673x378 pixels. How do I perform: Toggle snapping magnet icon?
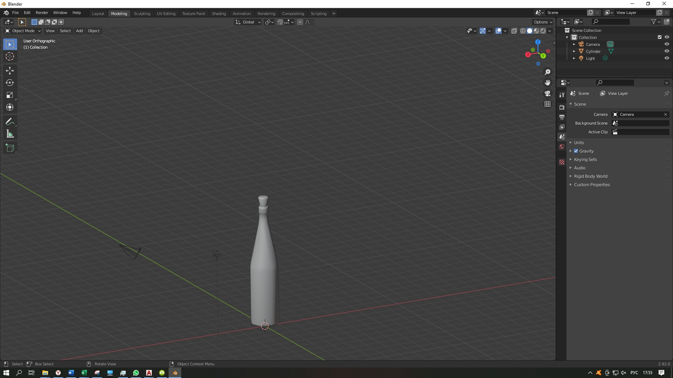pyautogui.click(x=280, y=22)
